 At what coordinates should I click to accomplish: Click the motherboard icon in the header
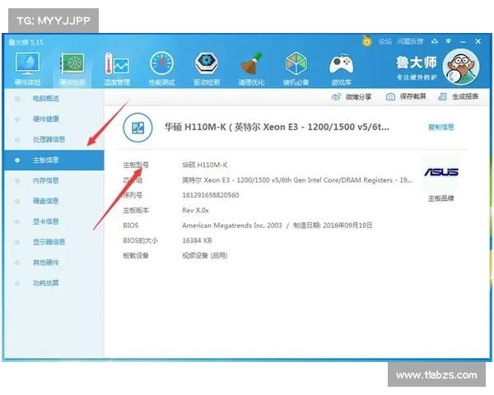[137, 128]
